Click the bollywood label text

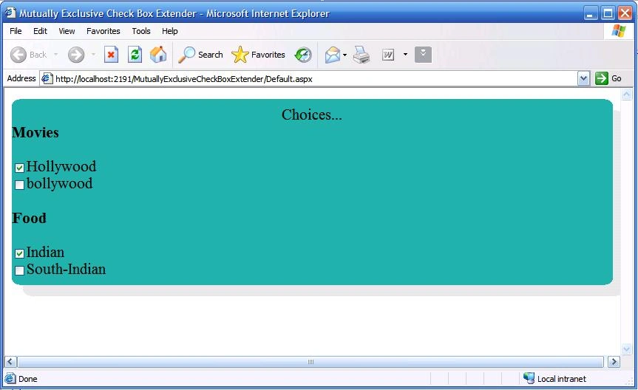60,183
